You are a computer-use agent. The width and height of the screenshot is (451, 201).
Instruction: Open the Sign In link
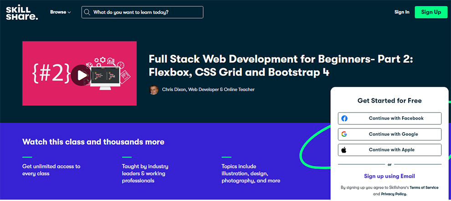402,12
